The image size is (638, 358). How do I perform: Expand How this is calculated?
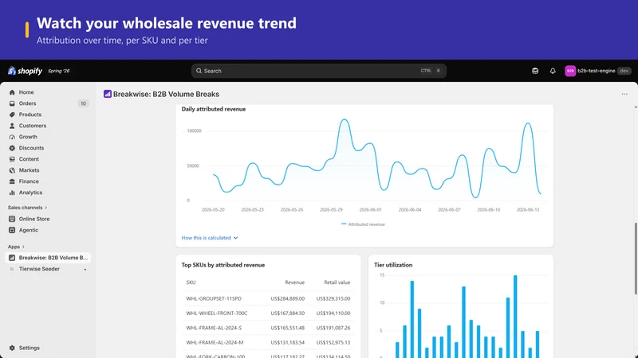[x=210, y=238]
